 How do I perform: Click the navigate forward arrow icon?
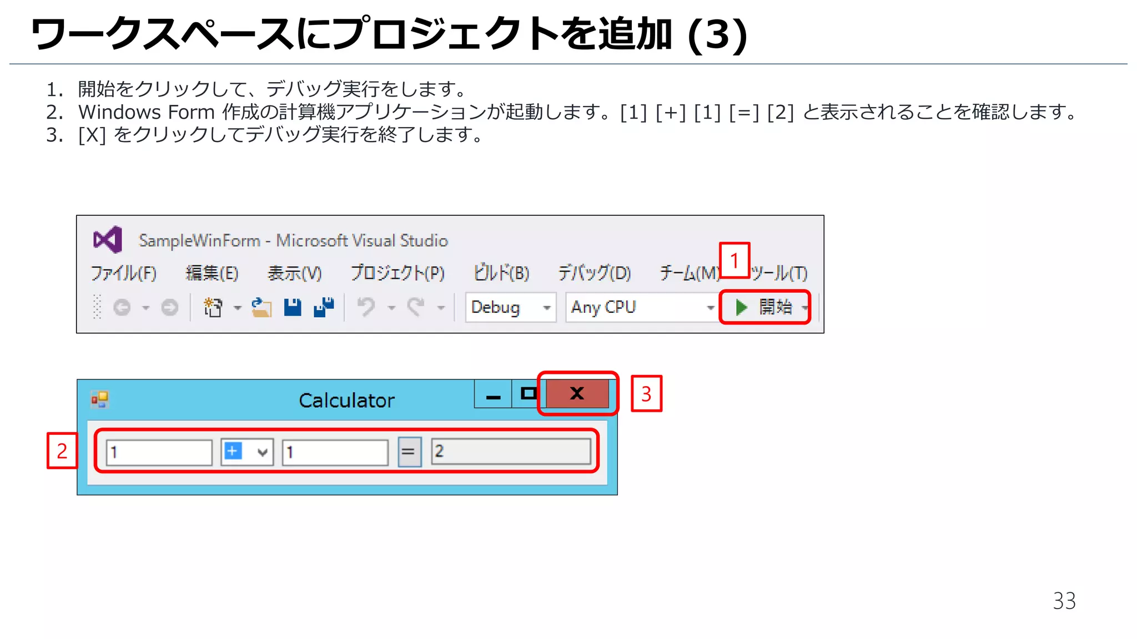click(x=169, y=307)
